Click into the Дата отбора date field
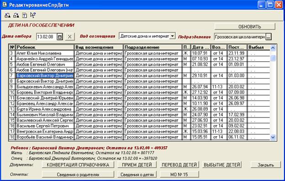The image size is (285, 181). tap(47, 37)
